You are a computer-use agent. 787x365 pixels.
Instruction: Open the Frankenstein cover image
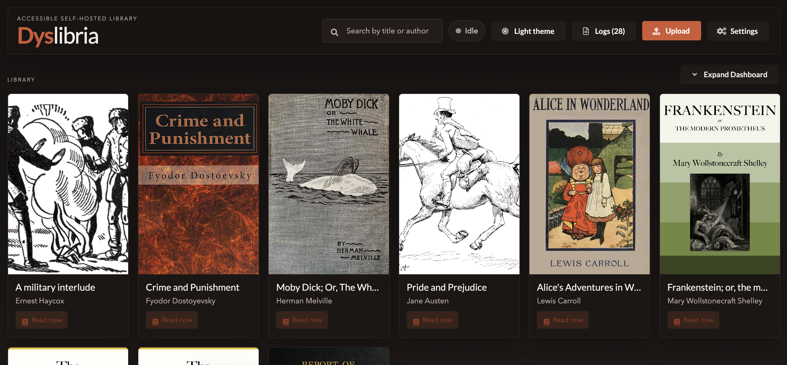(720, 184)
